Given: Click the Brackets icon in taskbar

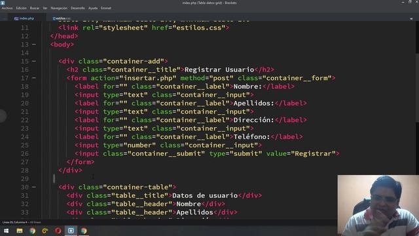Looking at the screenshot, I should (71, 231).
